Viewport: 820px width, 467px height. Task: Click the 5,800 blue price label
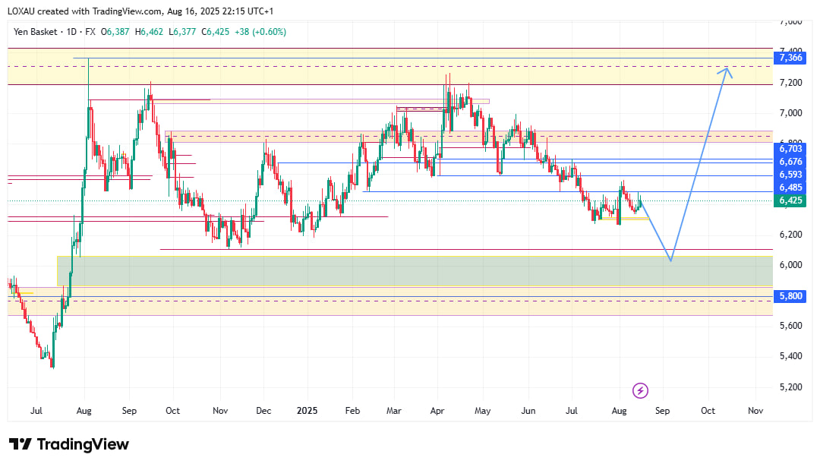point(790,296)
